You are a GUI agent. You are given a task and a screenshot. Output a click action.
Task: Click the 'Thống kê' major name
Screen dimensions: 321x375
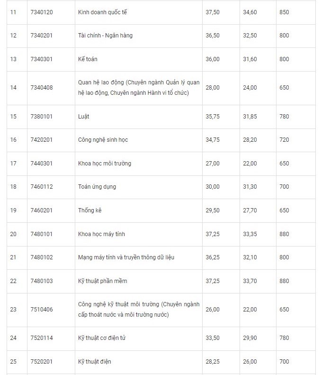[90, 210]
